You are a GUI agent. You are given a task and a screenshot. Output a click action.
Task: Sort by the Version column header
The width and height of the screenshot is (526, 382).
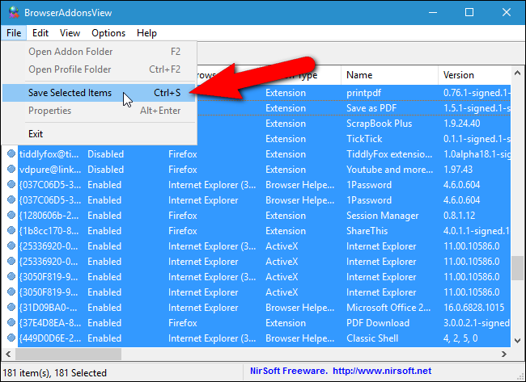tap(474, 74)
